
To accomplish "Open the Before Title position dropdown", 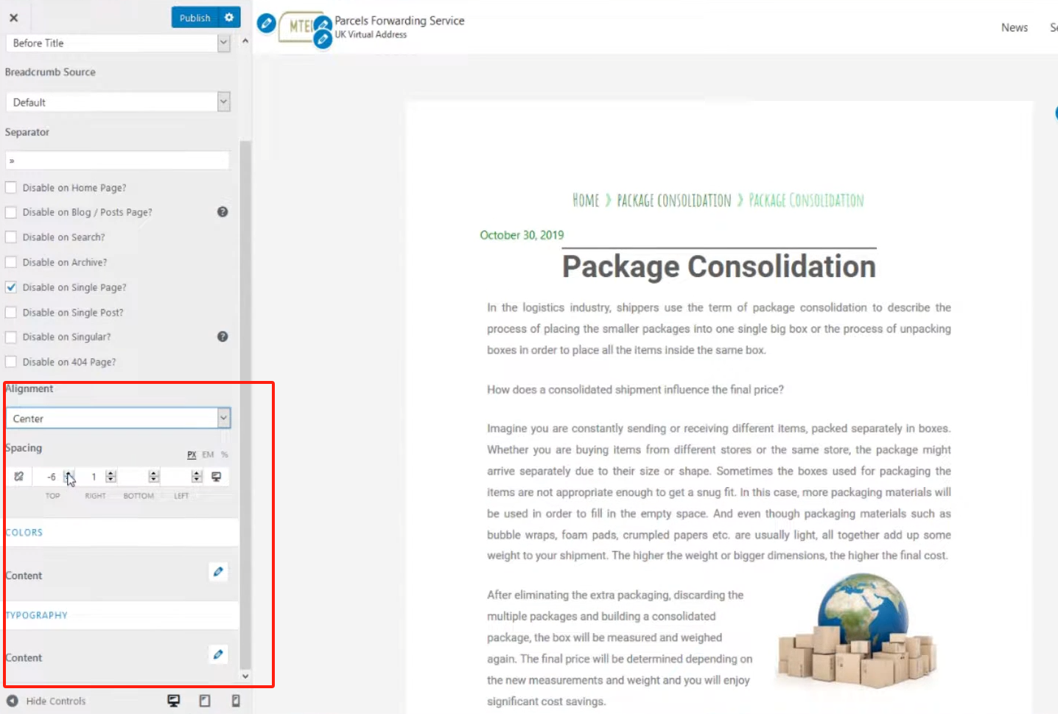I will coord(118,43).
